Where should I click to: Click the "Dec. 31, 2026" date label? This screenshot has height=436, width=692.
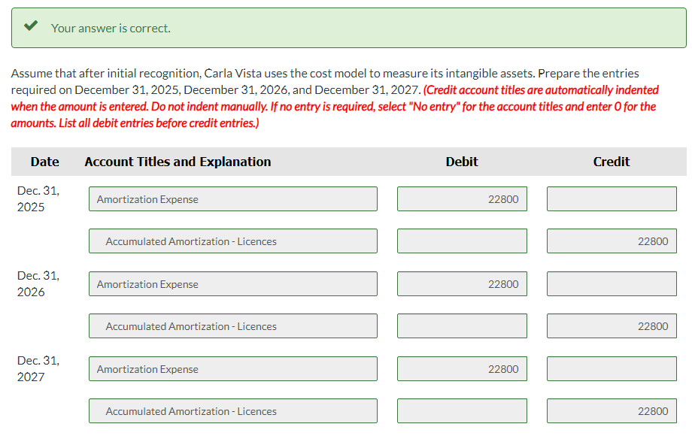point(38,284)
